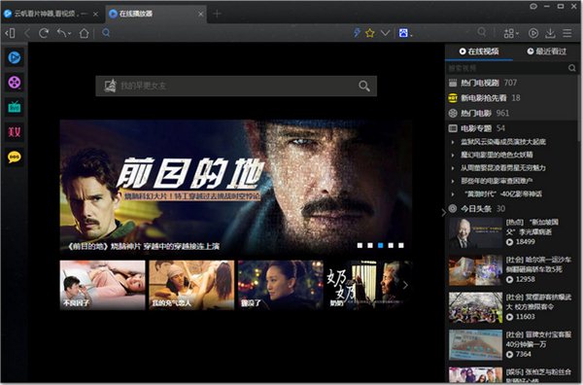Screen dimensions: 583x385
Task: Click the lightning speed-mode icon
Action: 357,33
